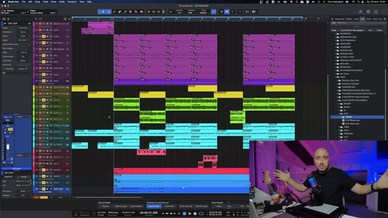Switch to the Effects browser tab

(349, 19)
